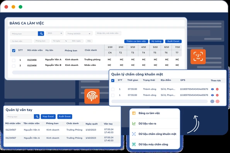Click the blue circle below face attendance table
The height and width of the screenshot is (153, 230).
click(212, 101)
